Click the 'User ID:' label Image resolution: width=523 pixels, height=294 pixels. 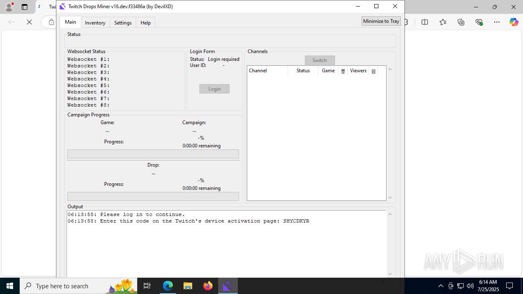click(x=198, y=65)
